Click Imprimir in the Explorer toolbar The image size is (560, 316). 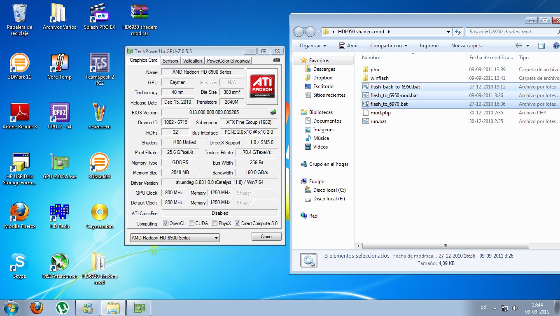point(429,46)
